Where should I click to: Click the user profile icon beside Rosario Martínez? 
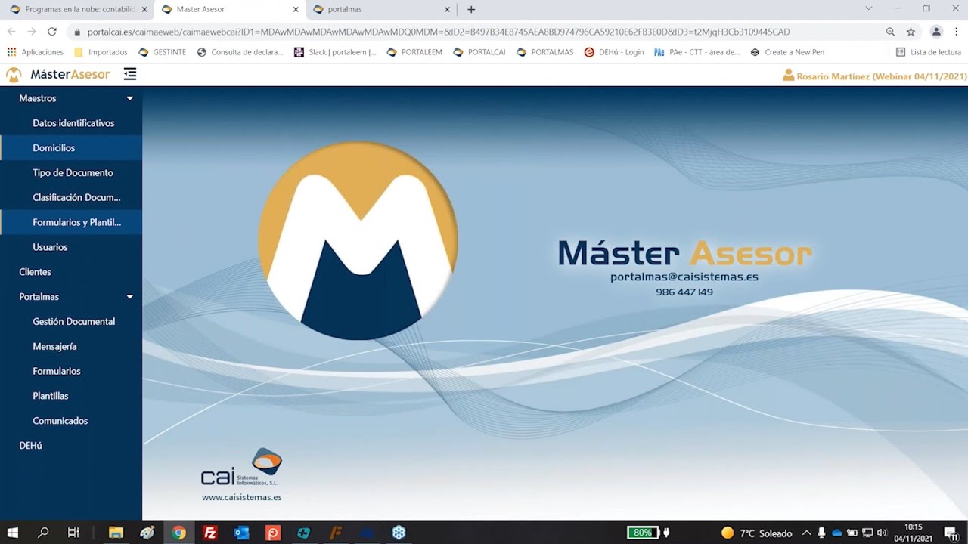(788, 76)
